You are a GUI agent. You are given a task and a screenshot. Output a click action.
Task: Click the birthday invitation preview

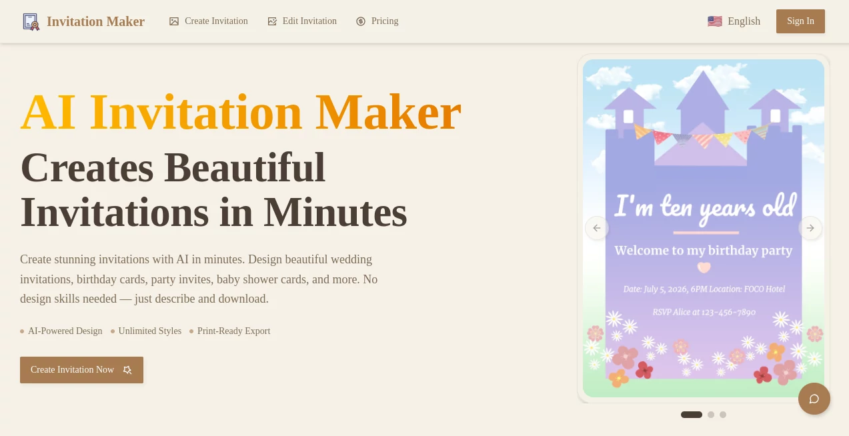point(703,228)
